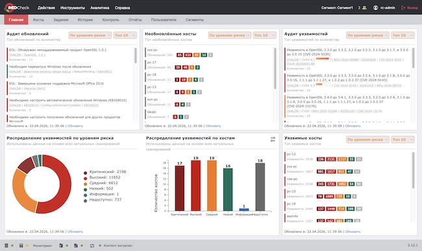This screenshot has width=422, height=251.
Task: Click zvs-pc critical updates badge 65
Action: [179, 55]
